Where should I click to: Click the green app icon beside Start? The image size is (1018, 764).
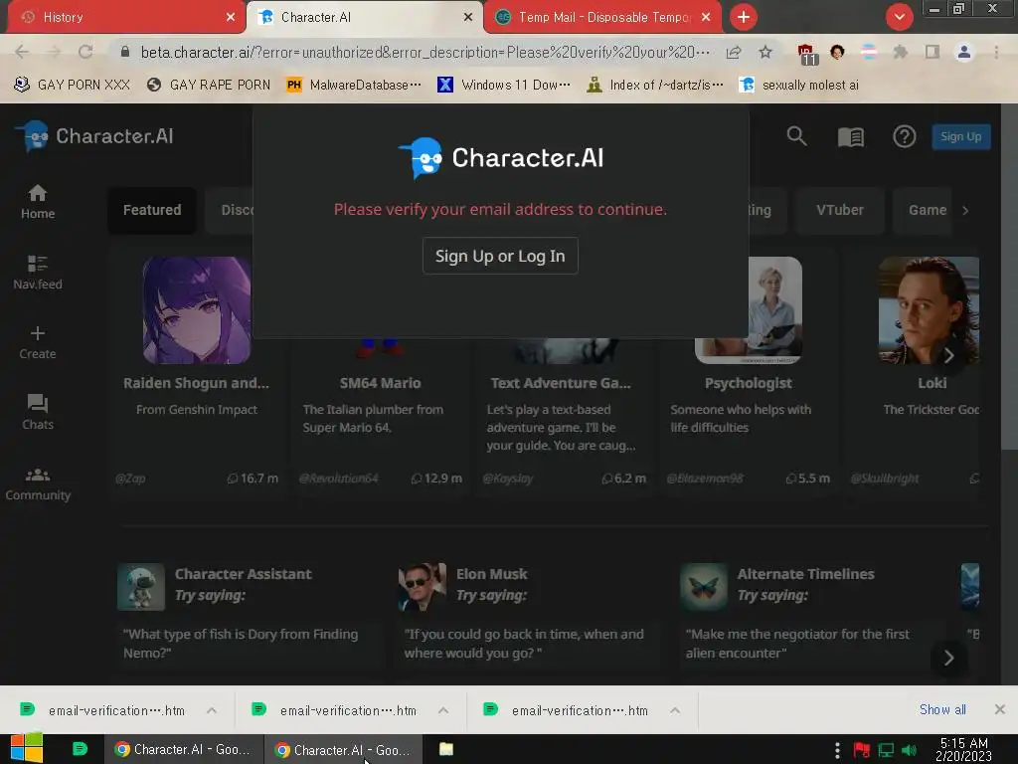click(x=80, y=749)
